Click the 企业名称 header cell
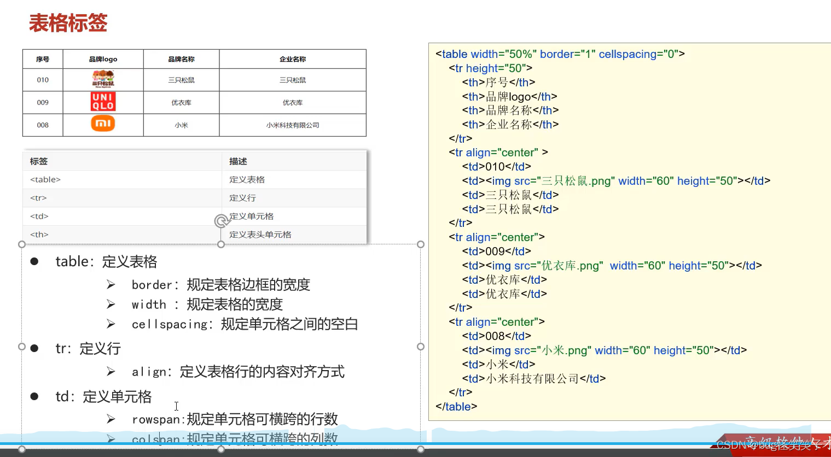This screenshot has width=831, height=457. 293,59
